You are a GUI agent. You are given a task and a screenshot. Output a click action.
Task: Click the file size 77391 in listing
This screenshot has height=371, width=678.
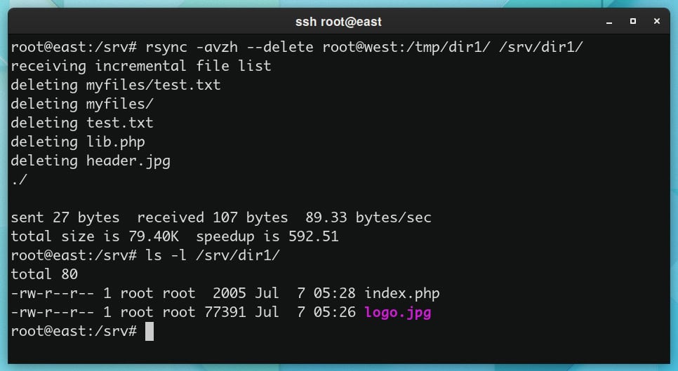(225, 312)
